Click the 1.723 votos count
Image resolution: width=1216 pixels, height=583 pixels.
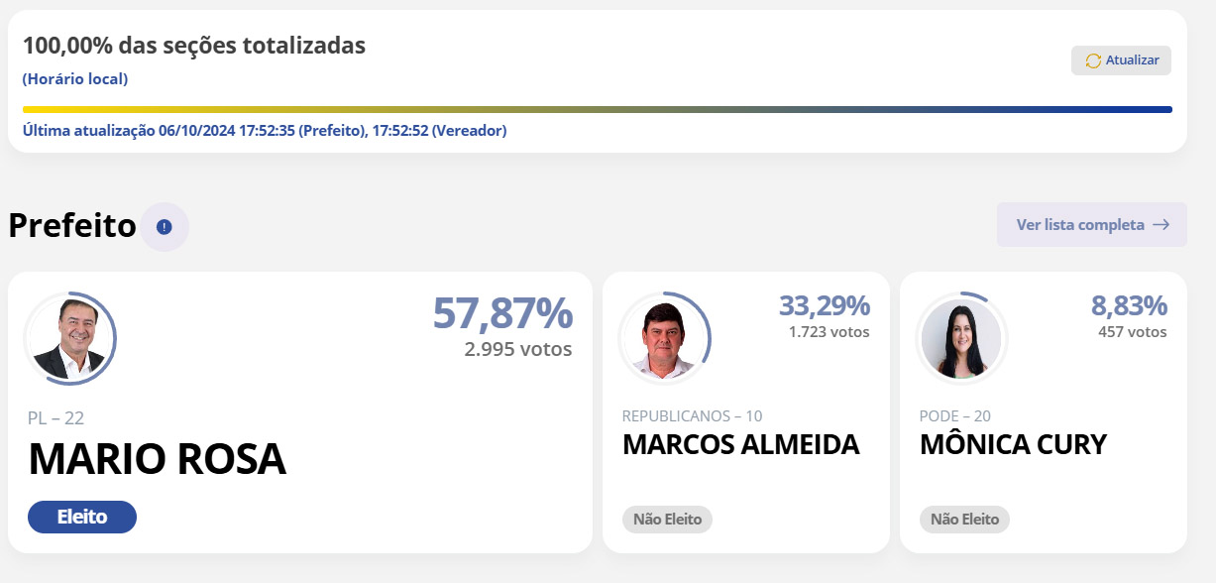click(x=829, y=332)
